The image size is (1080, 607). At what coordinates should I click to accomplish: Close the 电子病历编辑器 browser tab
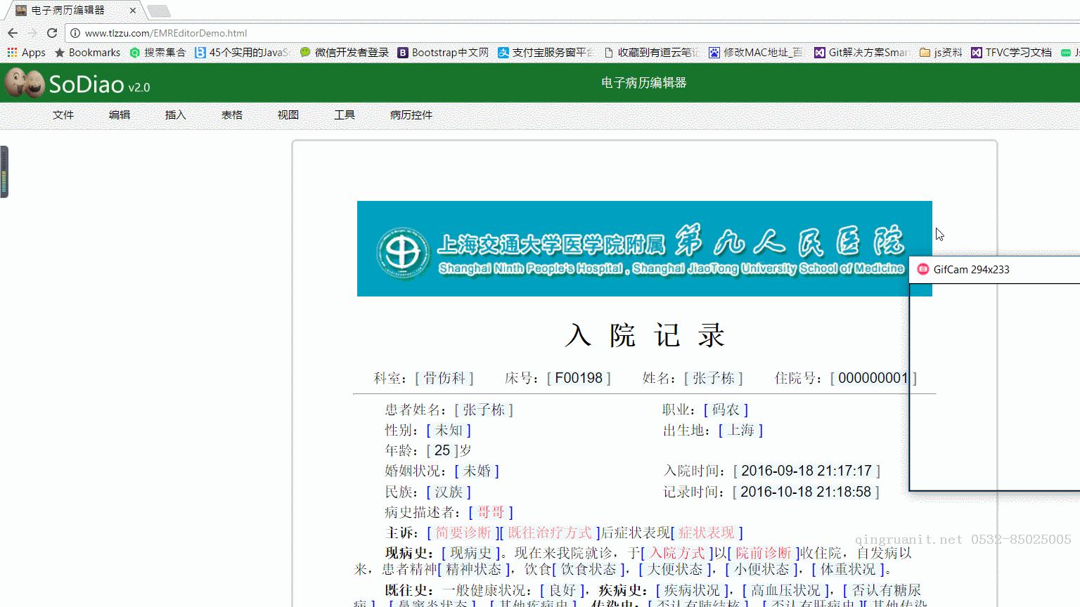click(x=133, y=11)
